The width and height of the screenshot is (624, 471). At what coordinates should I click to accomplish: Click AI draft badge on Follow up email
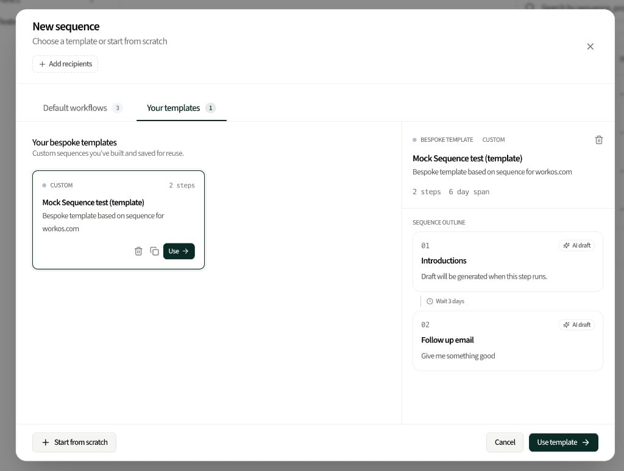click(576, 325)
